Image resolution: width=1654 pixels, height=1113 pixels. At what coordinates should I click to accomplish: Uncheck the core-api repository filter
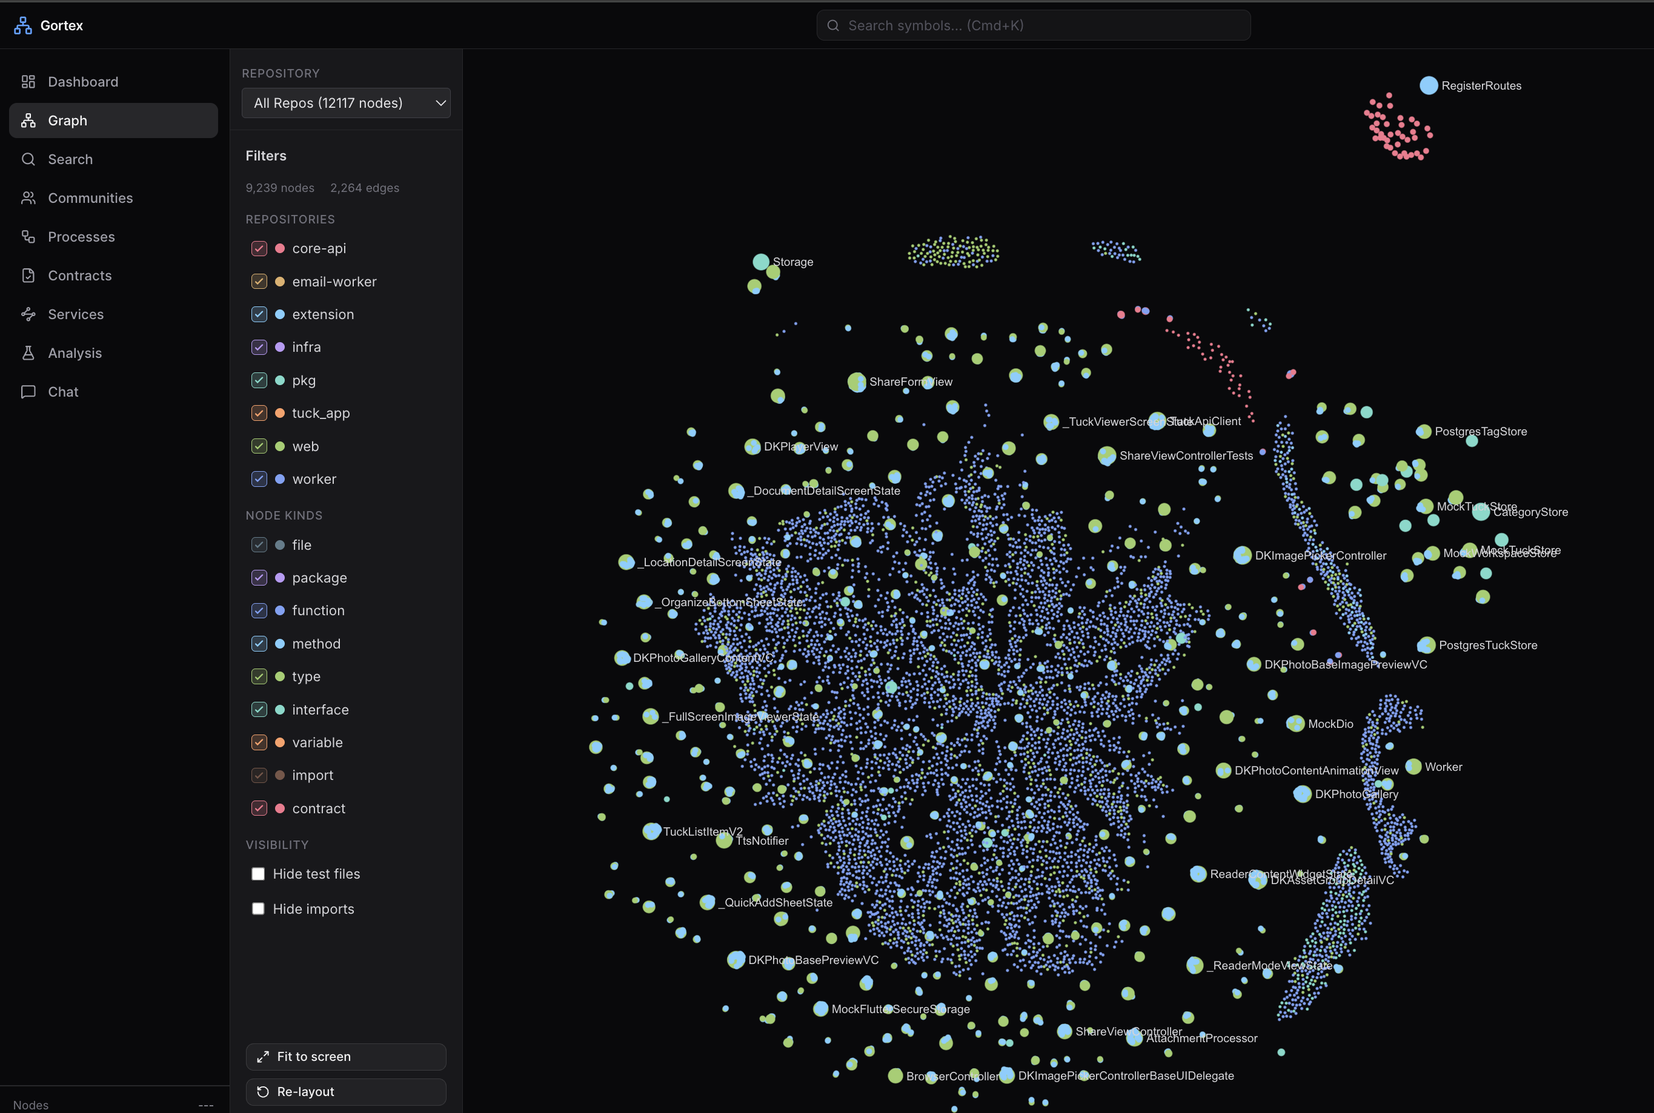[x=259, y=248]
